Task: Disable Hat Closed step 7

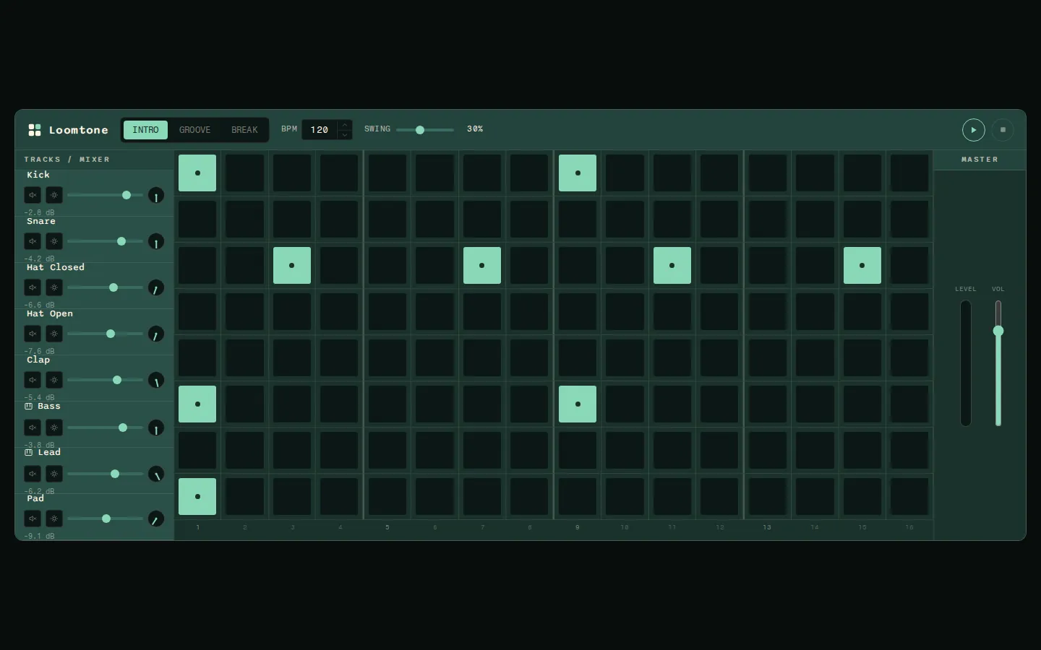Action: tap(482, 266)
